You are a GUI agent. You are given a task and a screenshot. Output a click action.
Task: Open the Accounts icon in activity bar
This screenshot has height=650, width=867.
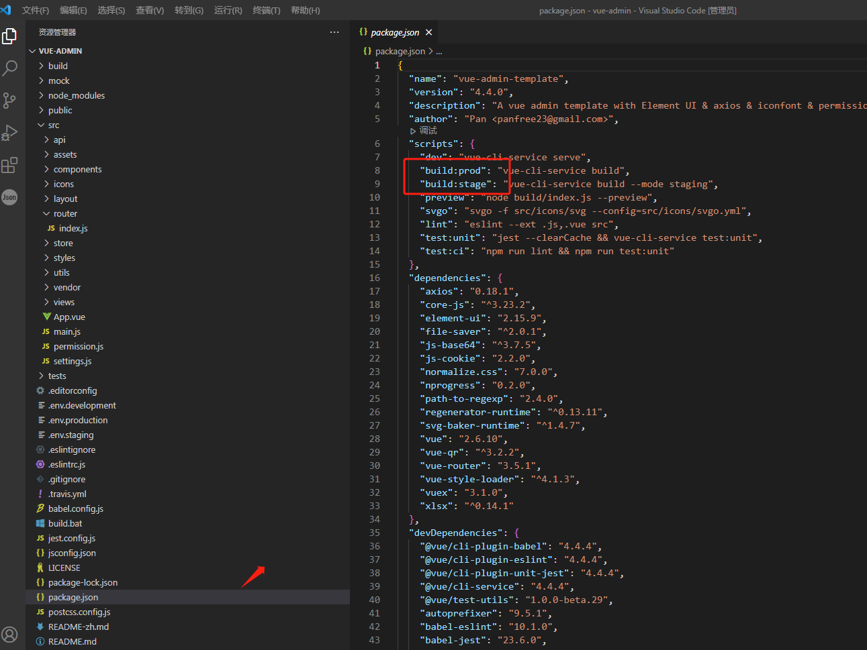coord(9,635)
